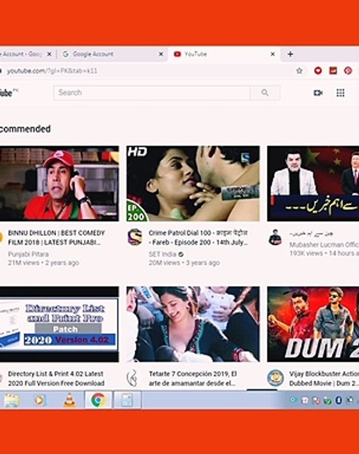Click the red shield extension icon
Viewport: 359px width, 454px height.
[x=318, y=71]
